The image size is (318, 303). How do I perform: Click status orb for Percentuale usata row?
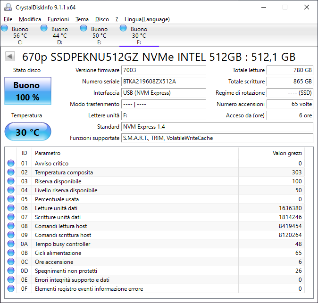pyautogui.click(x=11, y=199)
